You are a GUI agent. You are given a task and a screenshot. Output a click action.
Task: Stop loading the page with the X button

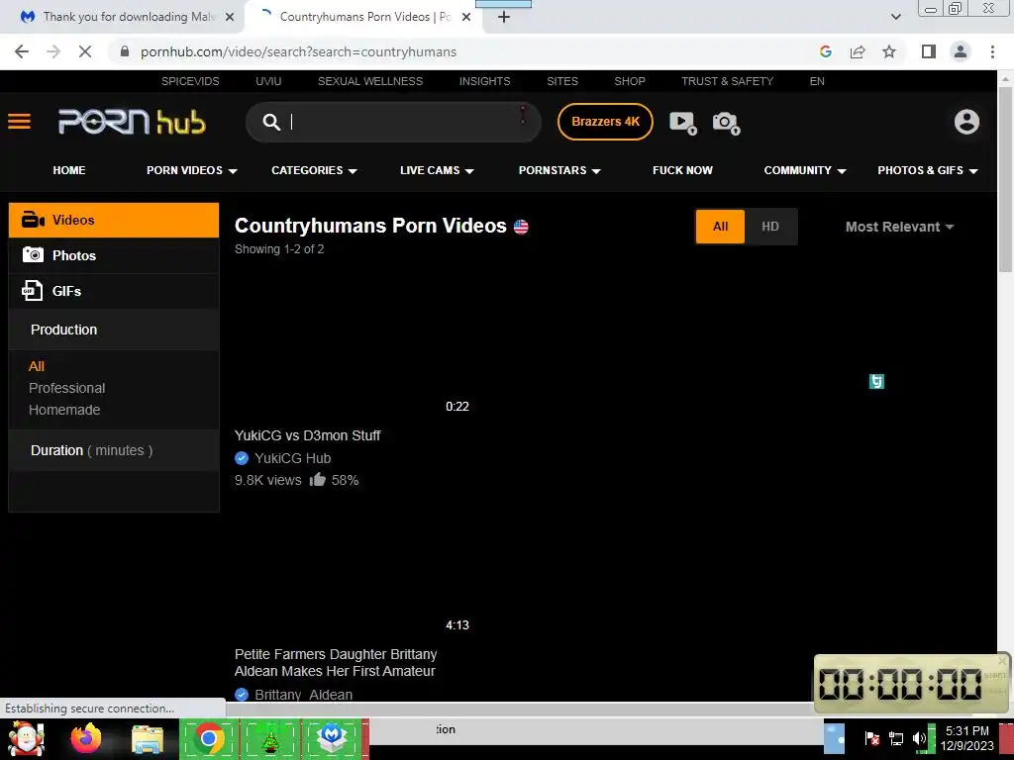click(85, 51)
